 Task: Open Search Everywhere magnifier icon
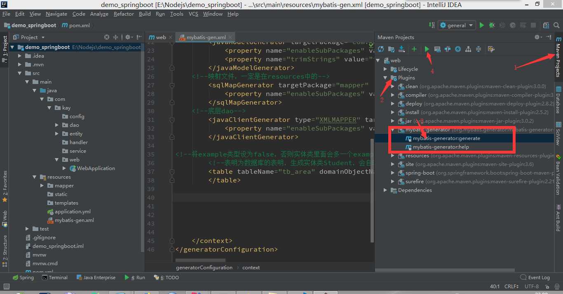tap(556, 25)
